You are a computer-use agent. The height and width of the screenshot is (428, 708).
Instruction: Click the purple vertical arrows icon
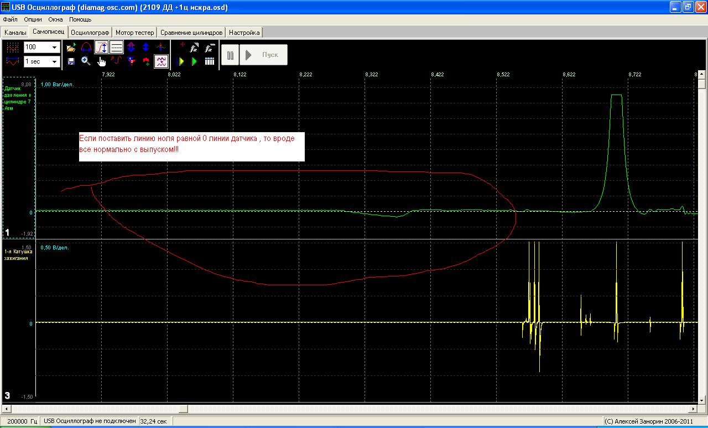[131, 48]
